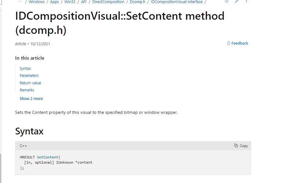Click the Feedback link text
The width and height of the screenshot is (283, 183).
(240, 43)
